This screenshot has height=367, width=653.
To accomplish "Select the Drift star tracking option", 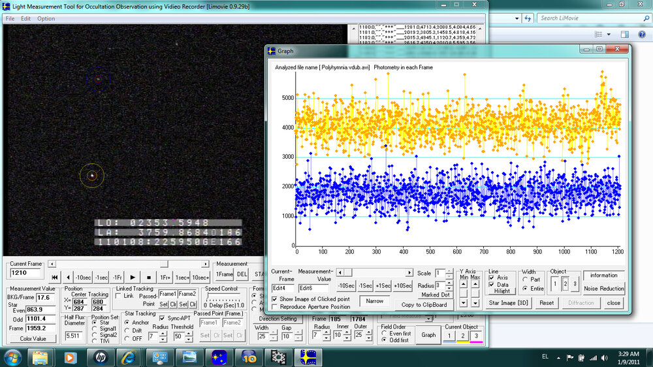I will coord(127,330).
